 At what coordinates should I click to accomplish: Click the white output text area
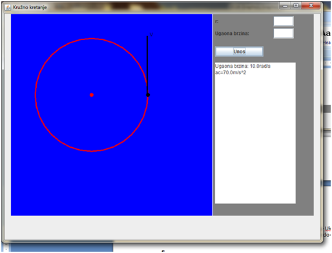tap(255, 133)
